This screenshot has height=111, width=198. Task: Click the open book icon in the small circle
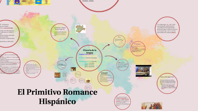click(x=63, y=66)
